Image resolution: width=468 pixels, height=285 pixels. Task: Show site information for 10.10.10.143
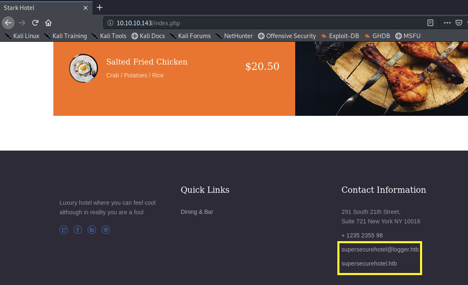(110, 23)
